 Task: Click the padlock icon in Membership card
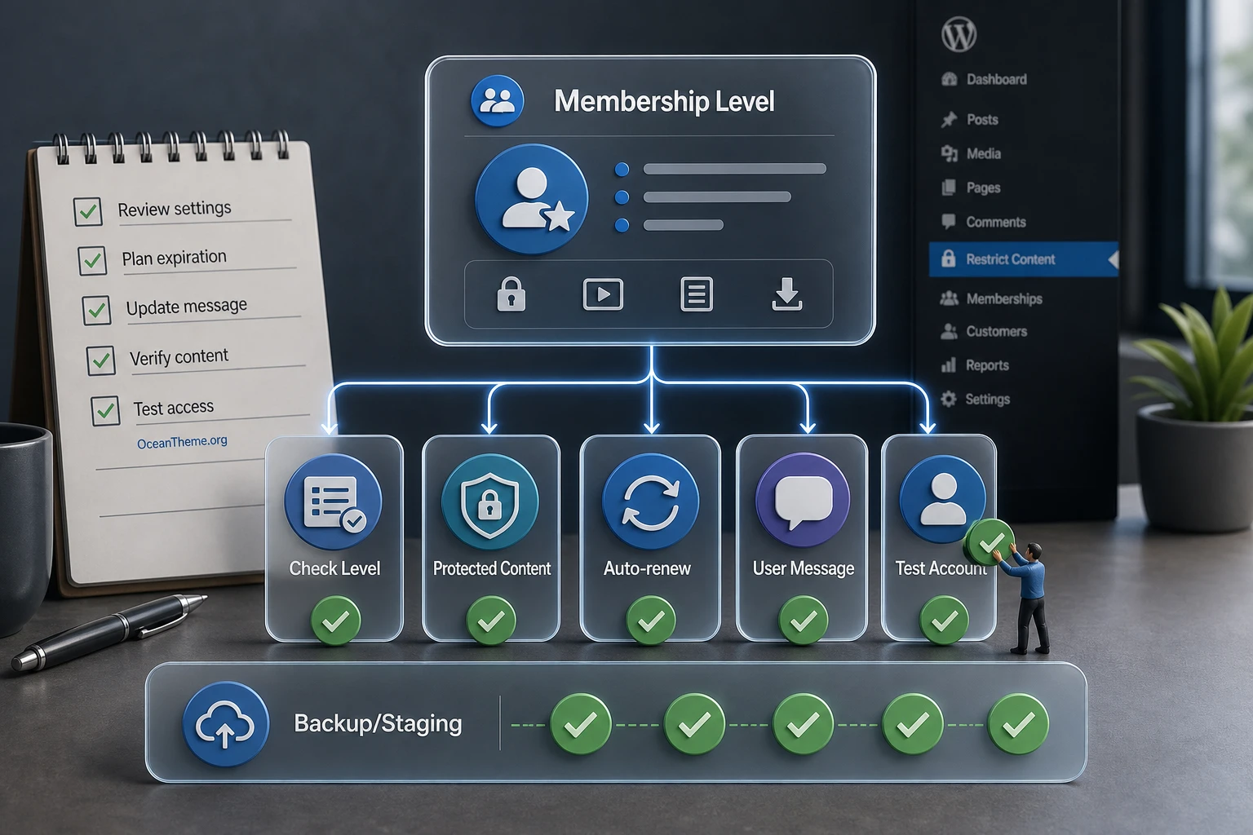[x=511, y=294]
